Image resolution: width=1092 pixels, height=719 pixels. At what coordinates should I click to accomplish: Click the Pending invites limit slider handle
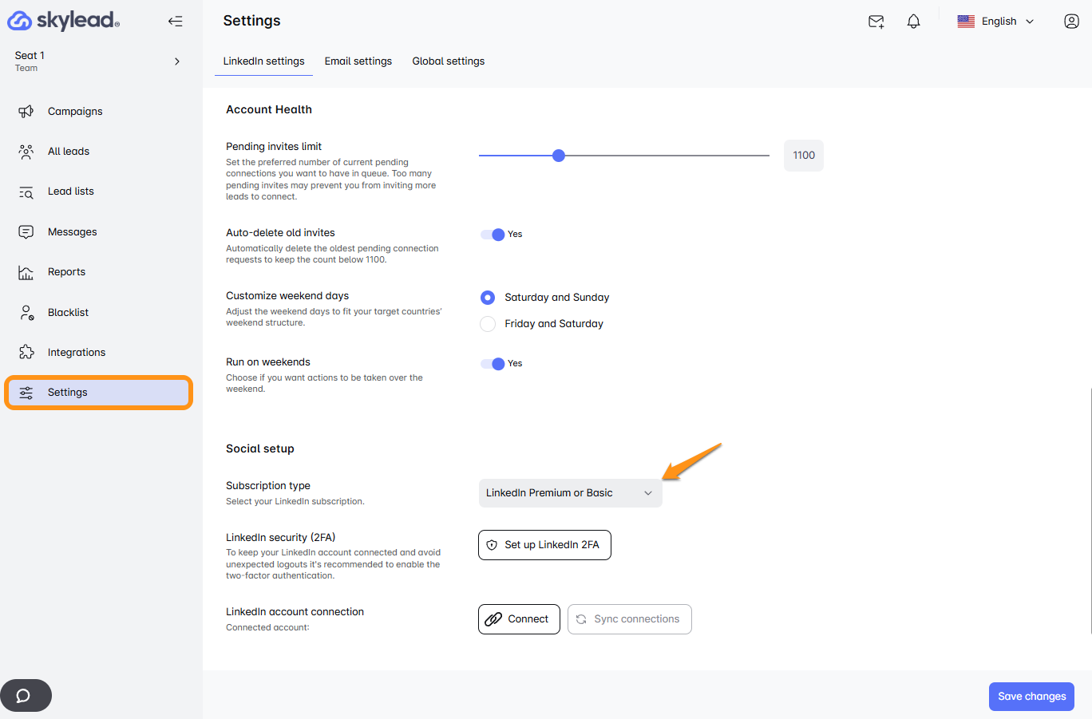[x=559, y=156]
